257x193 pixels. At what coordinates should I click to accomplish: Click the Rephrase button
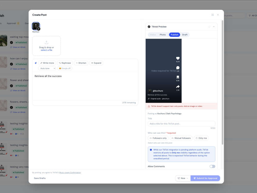point(65,63)
